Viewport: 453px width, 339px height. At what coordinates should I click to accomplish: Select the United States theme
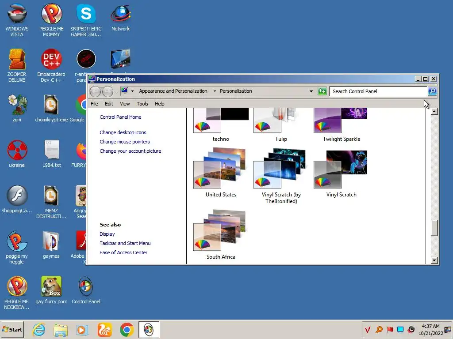point(221,173)
